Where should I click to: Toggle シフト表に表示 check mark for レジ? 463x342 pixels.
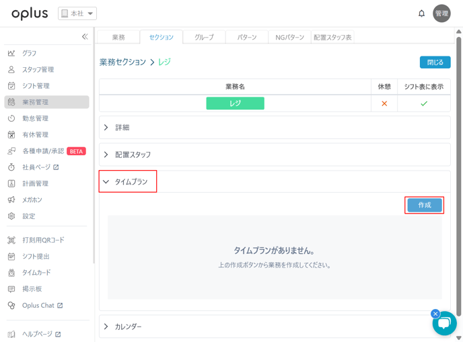point(423,103)
